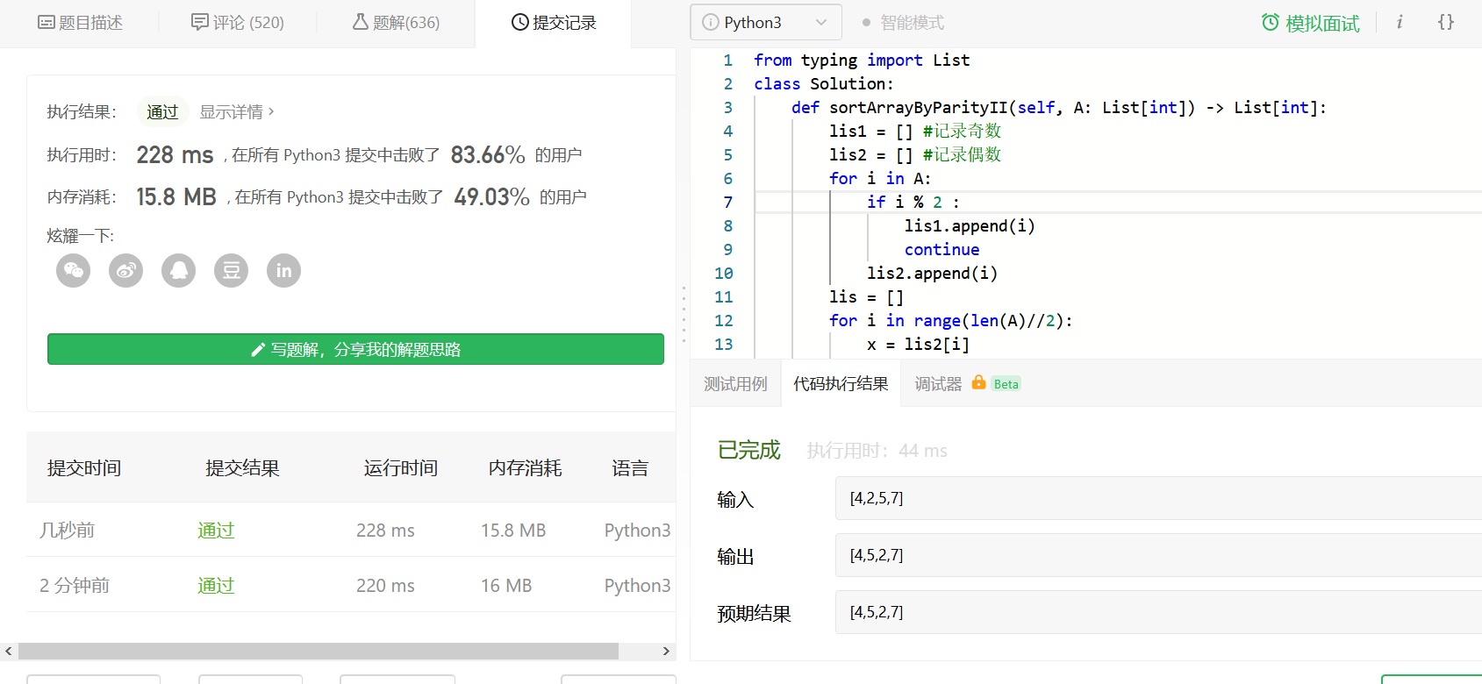Click scrollbar right arrow
Image resolution: width=1482 pixels, height=684 pixels.
click(666, 651)
